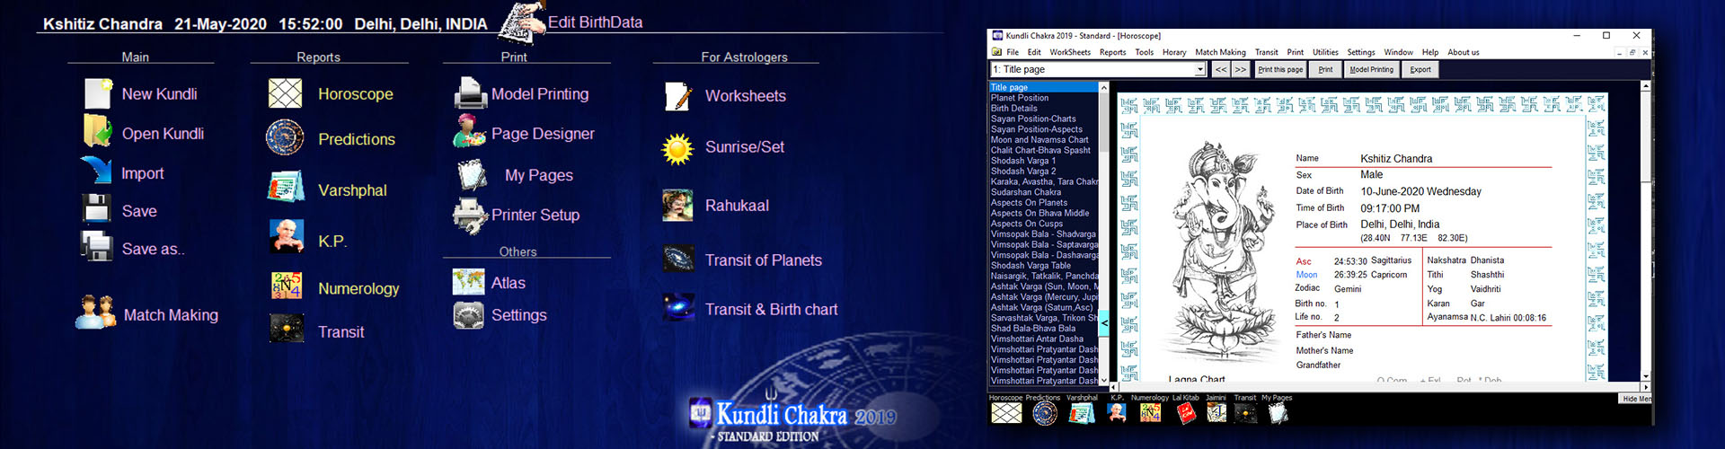
Task: Click Transit icon in bottom bar
Action: tap(1246, 412)
